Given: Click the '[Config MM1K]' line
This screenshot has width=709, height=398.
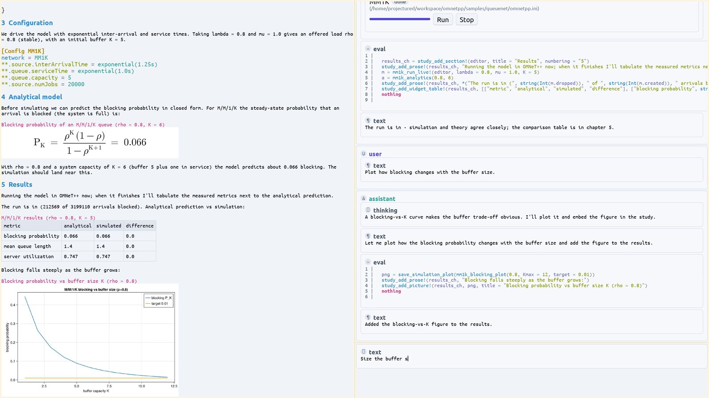Looking at the screenshot, I should click(x=23, y=51).
